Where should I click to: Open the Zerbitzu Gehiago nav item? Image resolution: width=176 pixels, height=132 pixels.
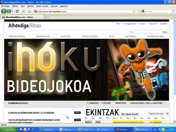(90, 36)
